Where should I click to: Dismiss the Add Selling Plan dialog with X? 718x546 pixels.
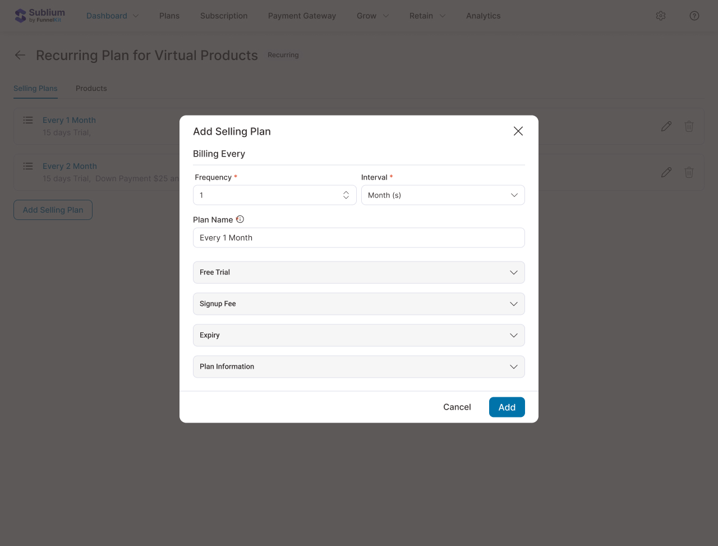pos(518,131)
